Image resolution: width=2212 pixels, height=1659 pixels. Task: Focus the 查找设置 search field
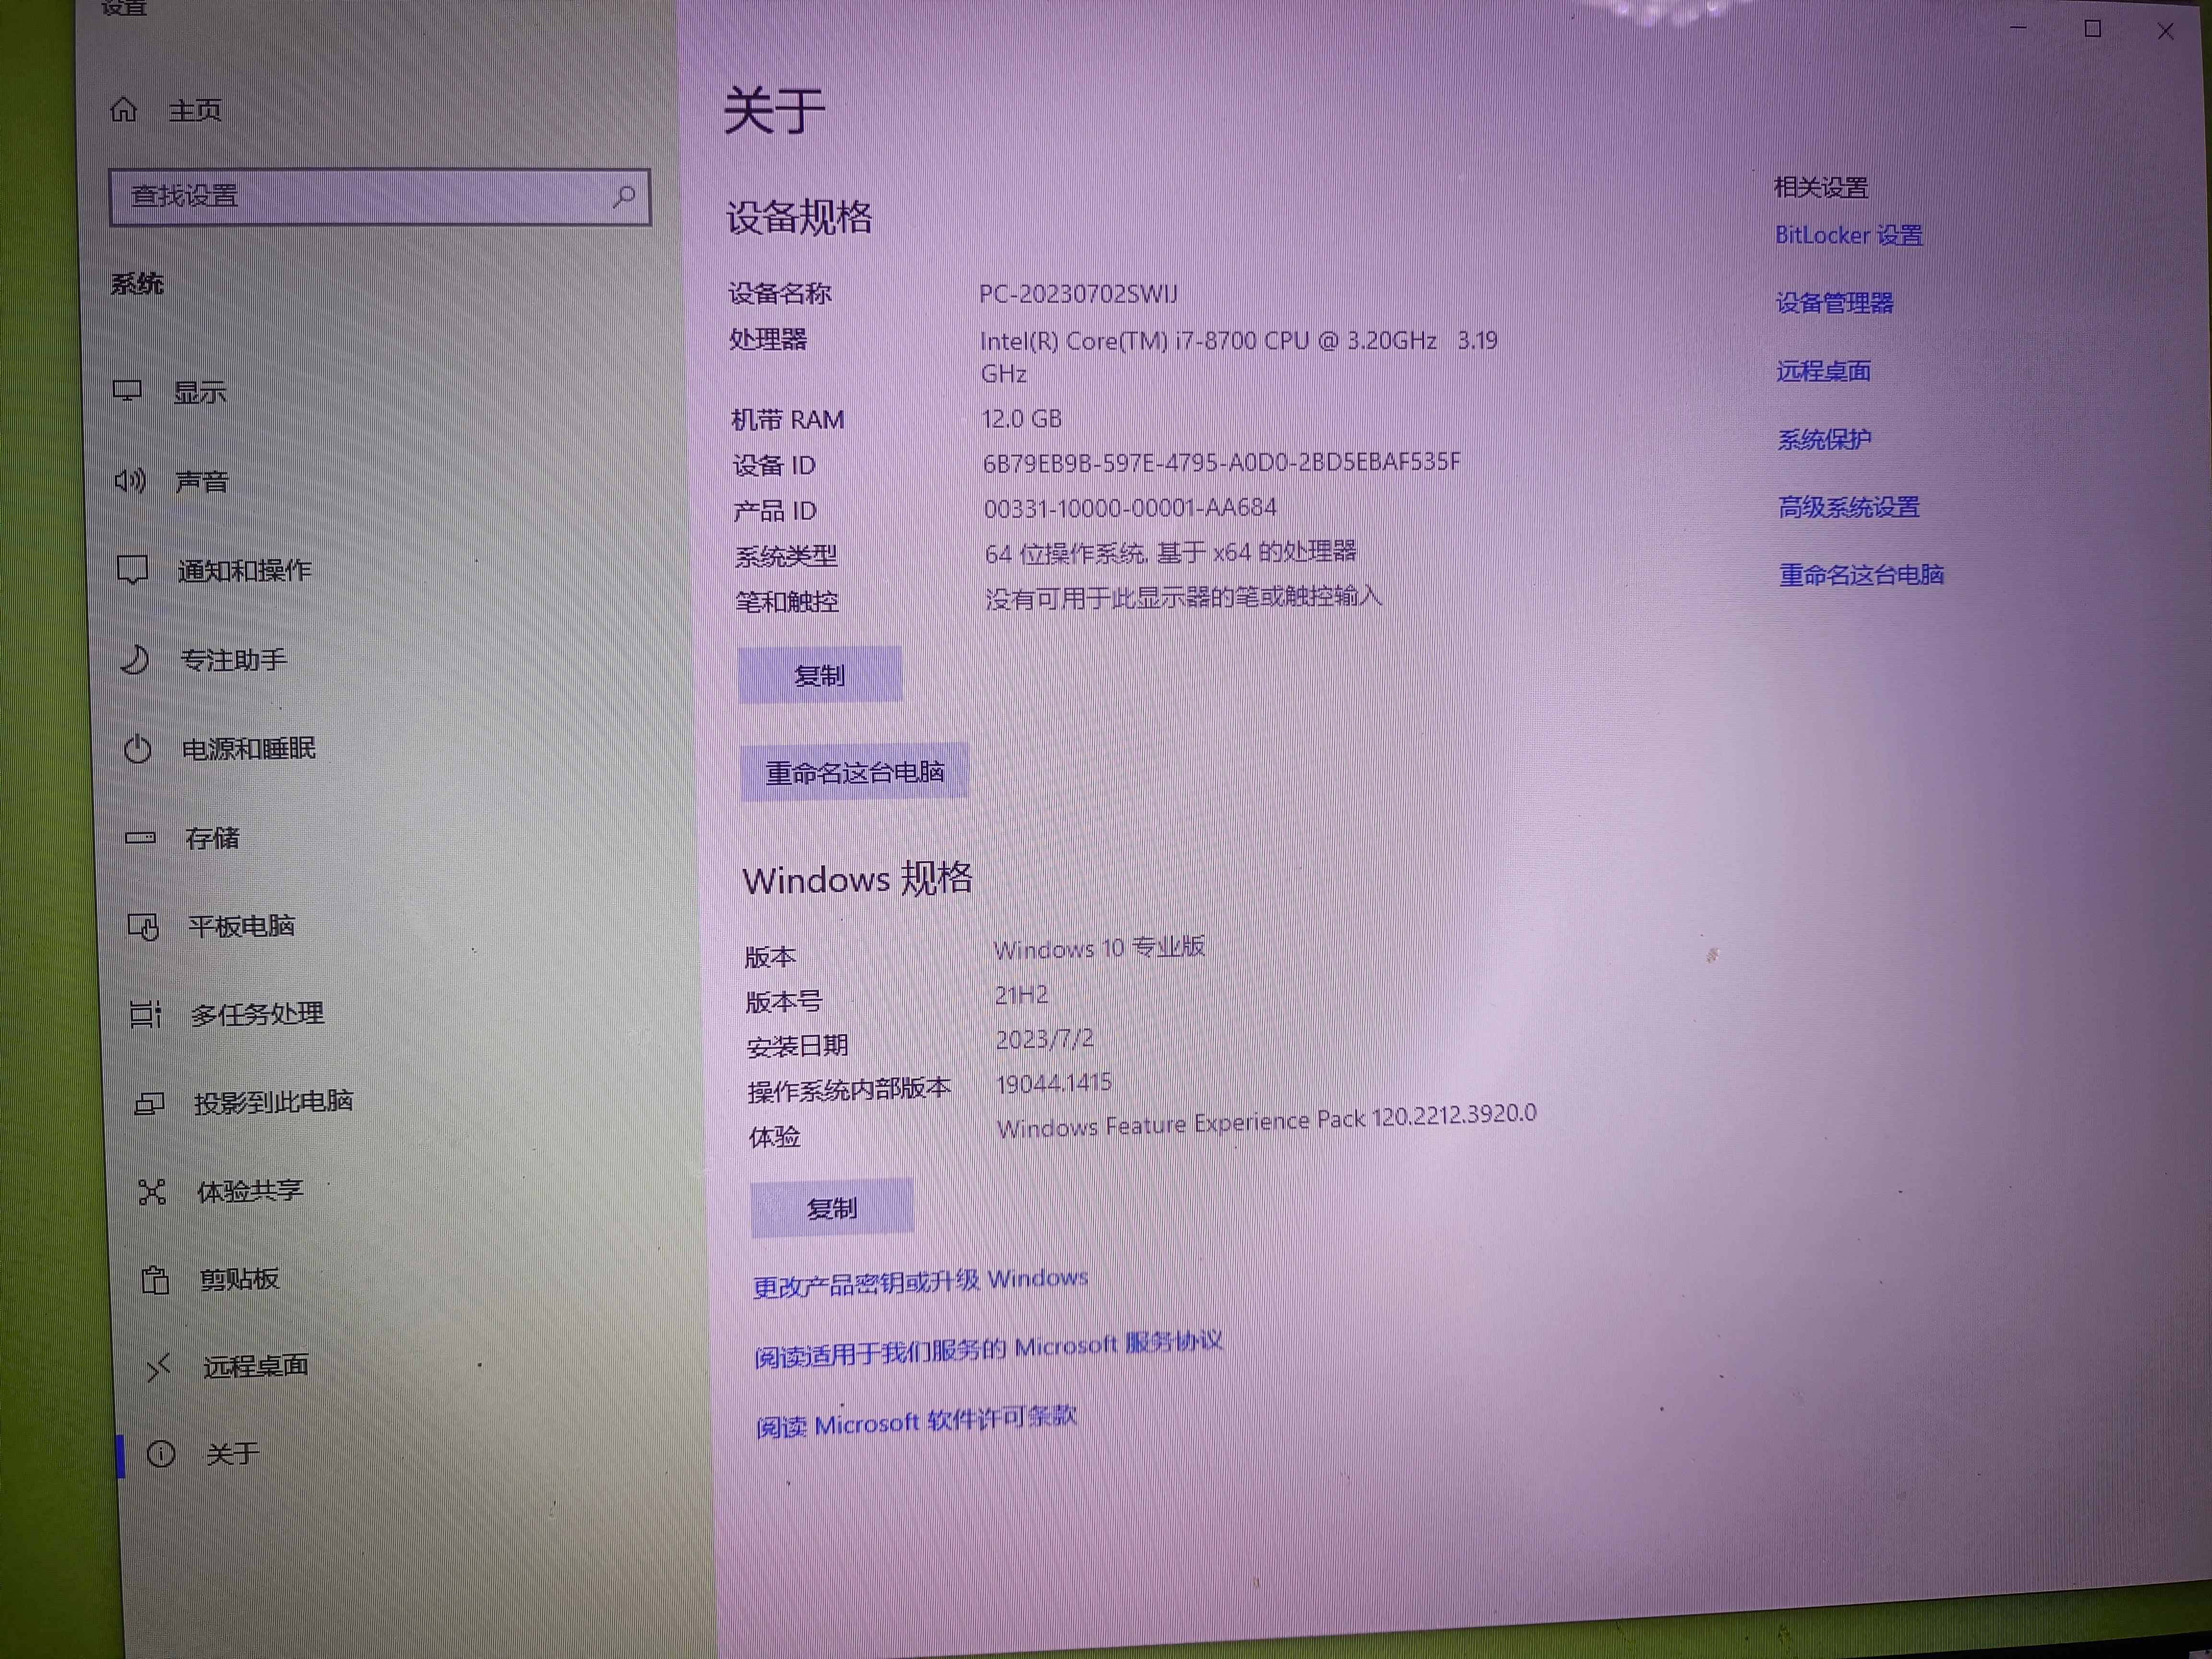click(x=380, y=196)
